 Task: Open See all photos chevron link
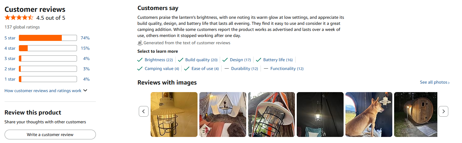point(435,82)
